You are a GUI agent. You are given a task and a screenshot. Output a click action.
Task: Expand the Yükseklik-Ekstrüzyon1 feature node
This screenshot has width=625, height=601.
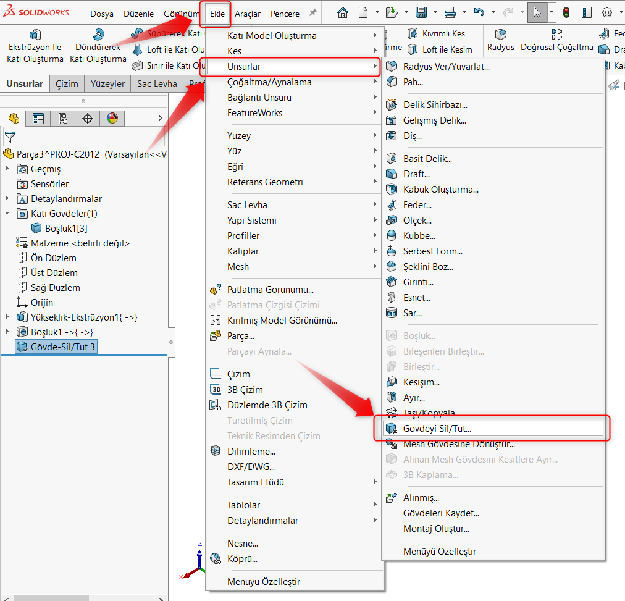tap(7, 317)
